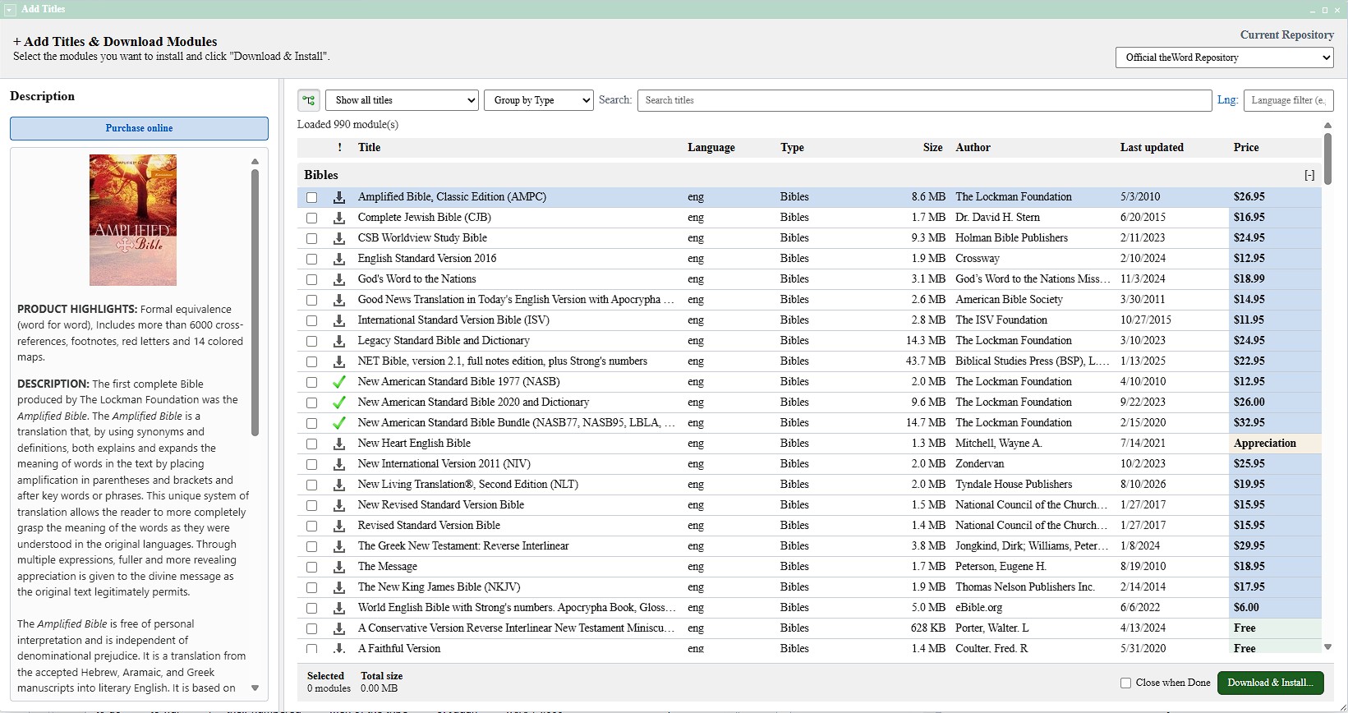Screen dimensions: 1348x713
Task: Click green checkmark for NASB 2020 and Dictionary
Action: click(338, 402)
